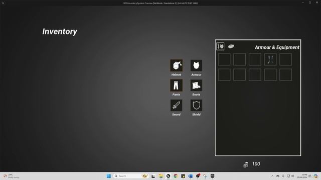Image resolution: width=321 pixels, height=180 pixels.
Task: Focus the taskbar Search box
Action: (131, 176)
